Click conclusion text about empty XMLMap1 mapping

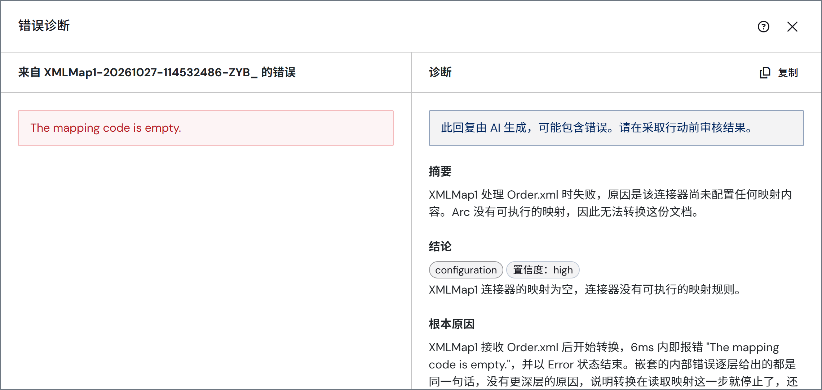(584, 290)
